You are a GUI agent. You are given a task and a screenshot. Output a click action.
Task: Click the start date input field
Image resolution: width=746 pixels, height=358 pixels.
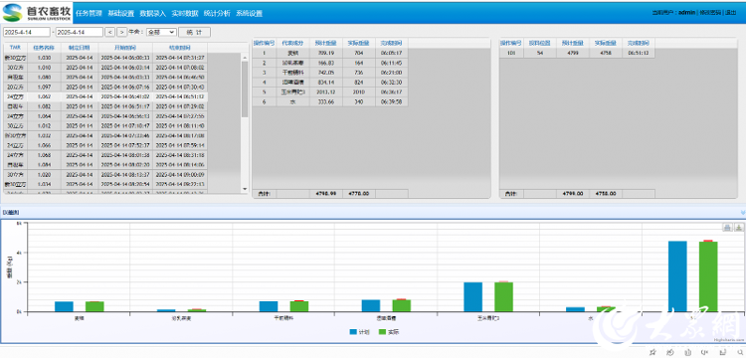click(x=27, y=32)
